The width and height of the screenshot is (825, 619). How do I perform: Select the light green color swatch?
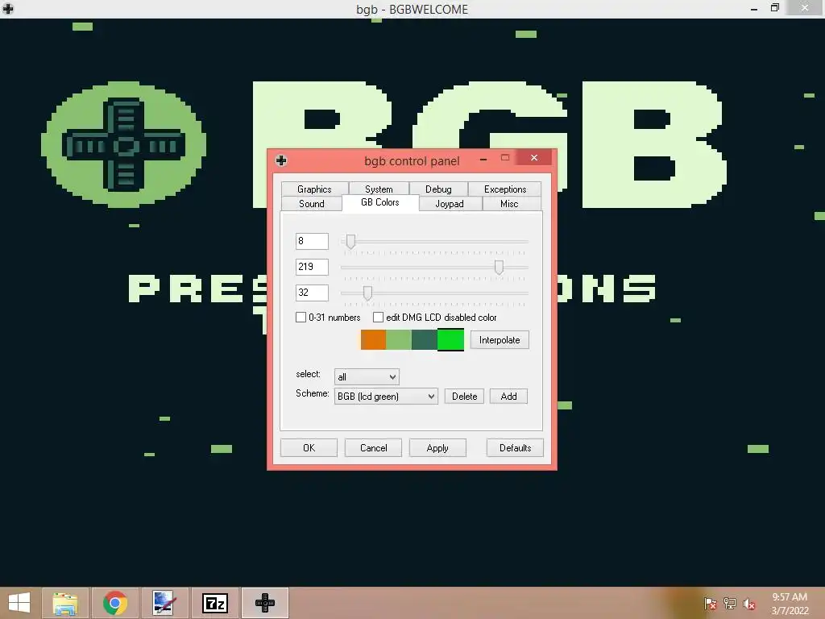pyautogui.click(x=399, y=339)
